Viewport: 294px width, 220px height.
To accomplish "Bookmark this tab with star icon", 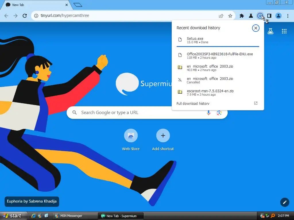I will click(x=230, y=16).
